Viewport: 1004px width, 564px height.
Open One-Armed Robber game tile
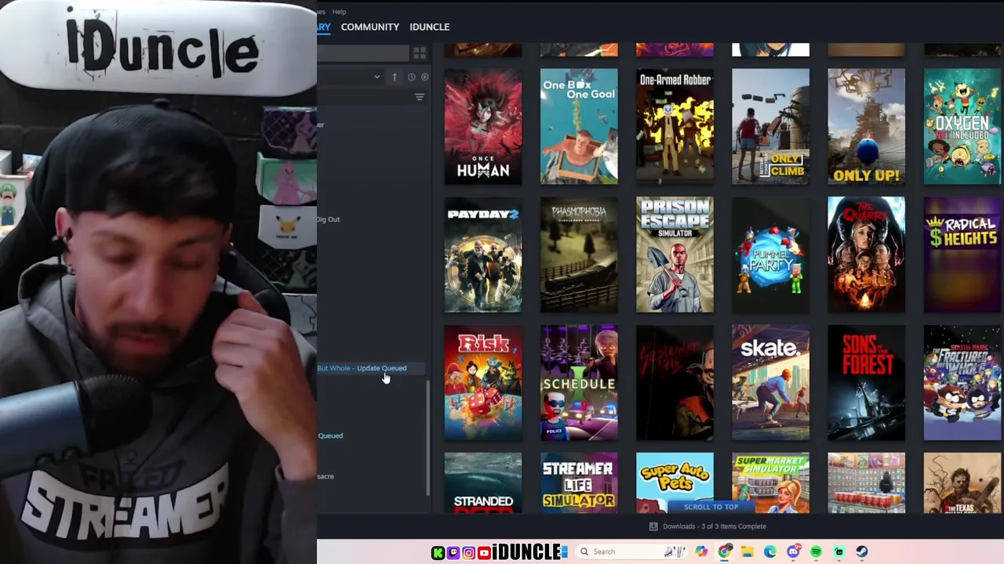pyautogui.click(x=675, y=127)
